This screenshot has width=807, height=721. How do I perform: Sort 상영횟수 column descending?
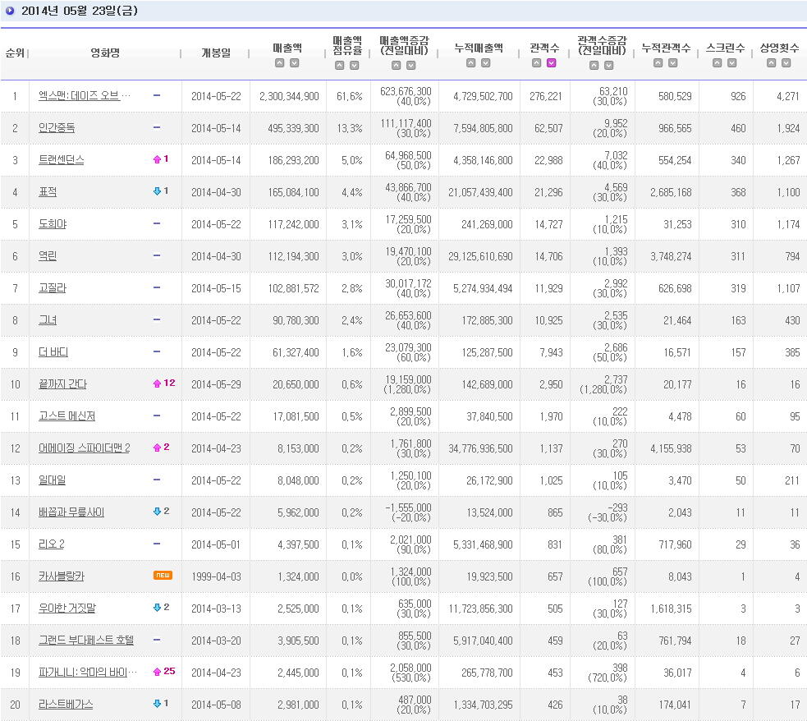[786, 62]
